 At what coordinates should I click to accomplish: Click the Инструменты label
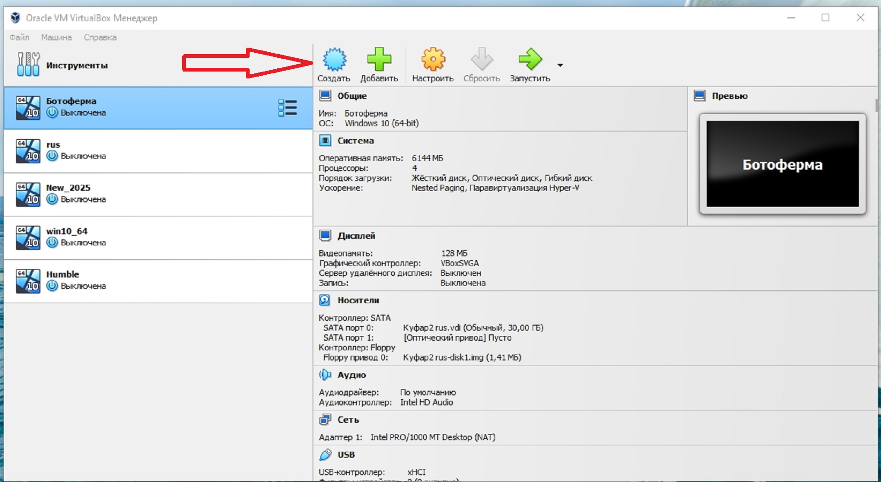[77, 66]
